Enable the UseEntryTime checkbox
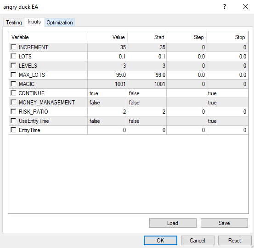This screenshot has width=254, height=248. coord(13,121)
